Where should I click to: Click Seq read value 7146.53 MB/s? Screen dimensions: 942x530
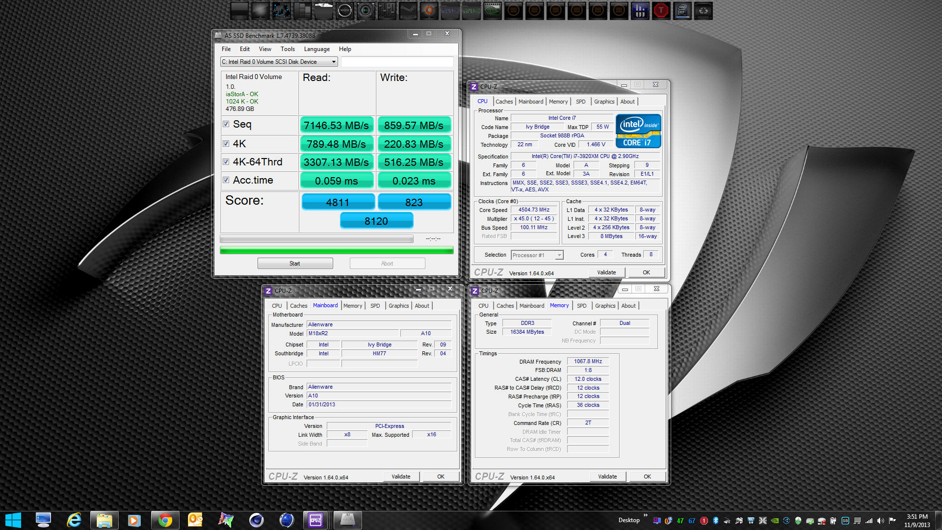336,125
